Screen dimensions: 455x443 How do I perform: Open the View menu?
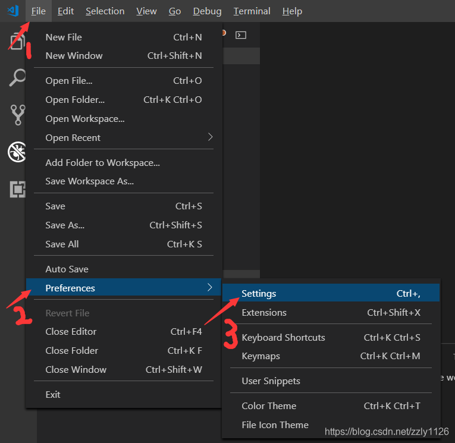[146, 11]
